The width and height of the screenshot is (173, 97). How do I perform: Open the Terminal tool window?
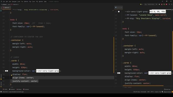pyautogui.click(x=26, y=89)
